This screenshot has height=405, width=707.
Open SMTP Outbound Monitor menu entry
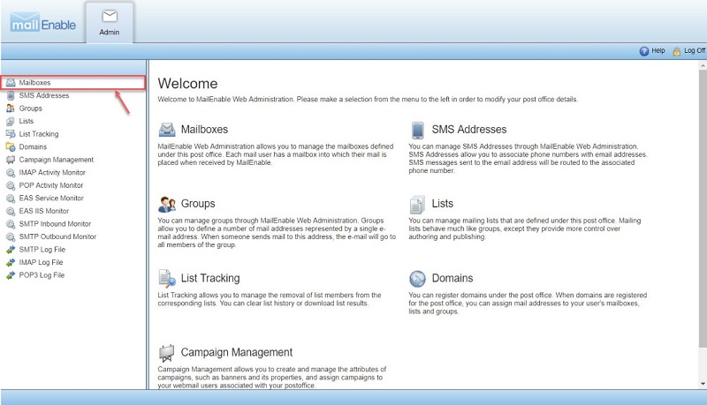(57, 236)
